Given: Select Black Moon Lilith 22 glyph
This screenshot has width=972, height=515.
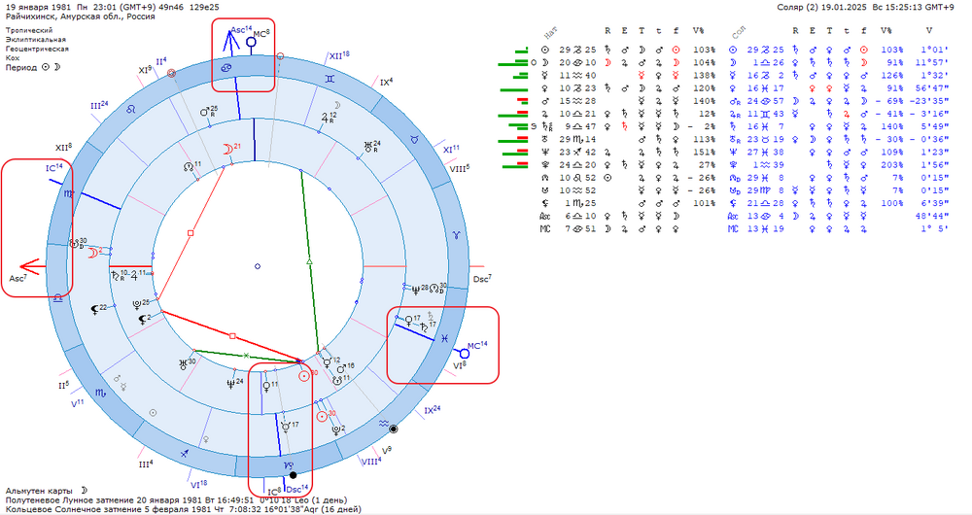Looking at the screenshot, I should tap(98, 308).
